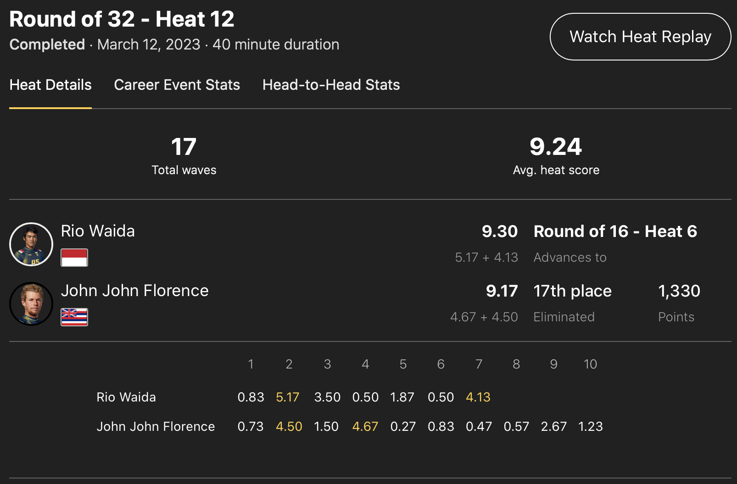Follow the Round of 16 - Heat 6 link
This screenshot has width=737, height=484.
tap(615, 231)
